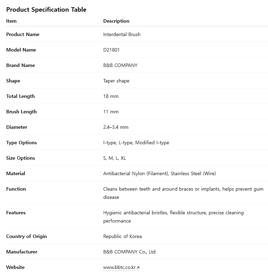Select the Item column header

[x=11, y=21]
